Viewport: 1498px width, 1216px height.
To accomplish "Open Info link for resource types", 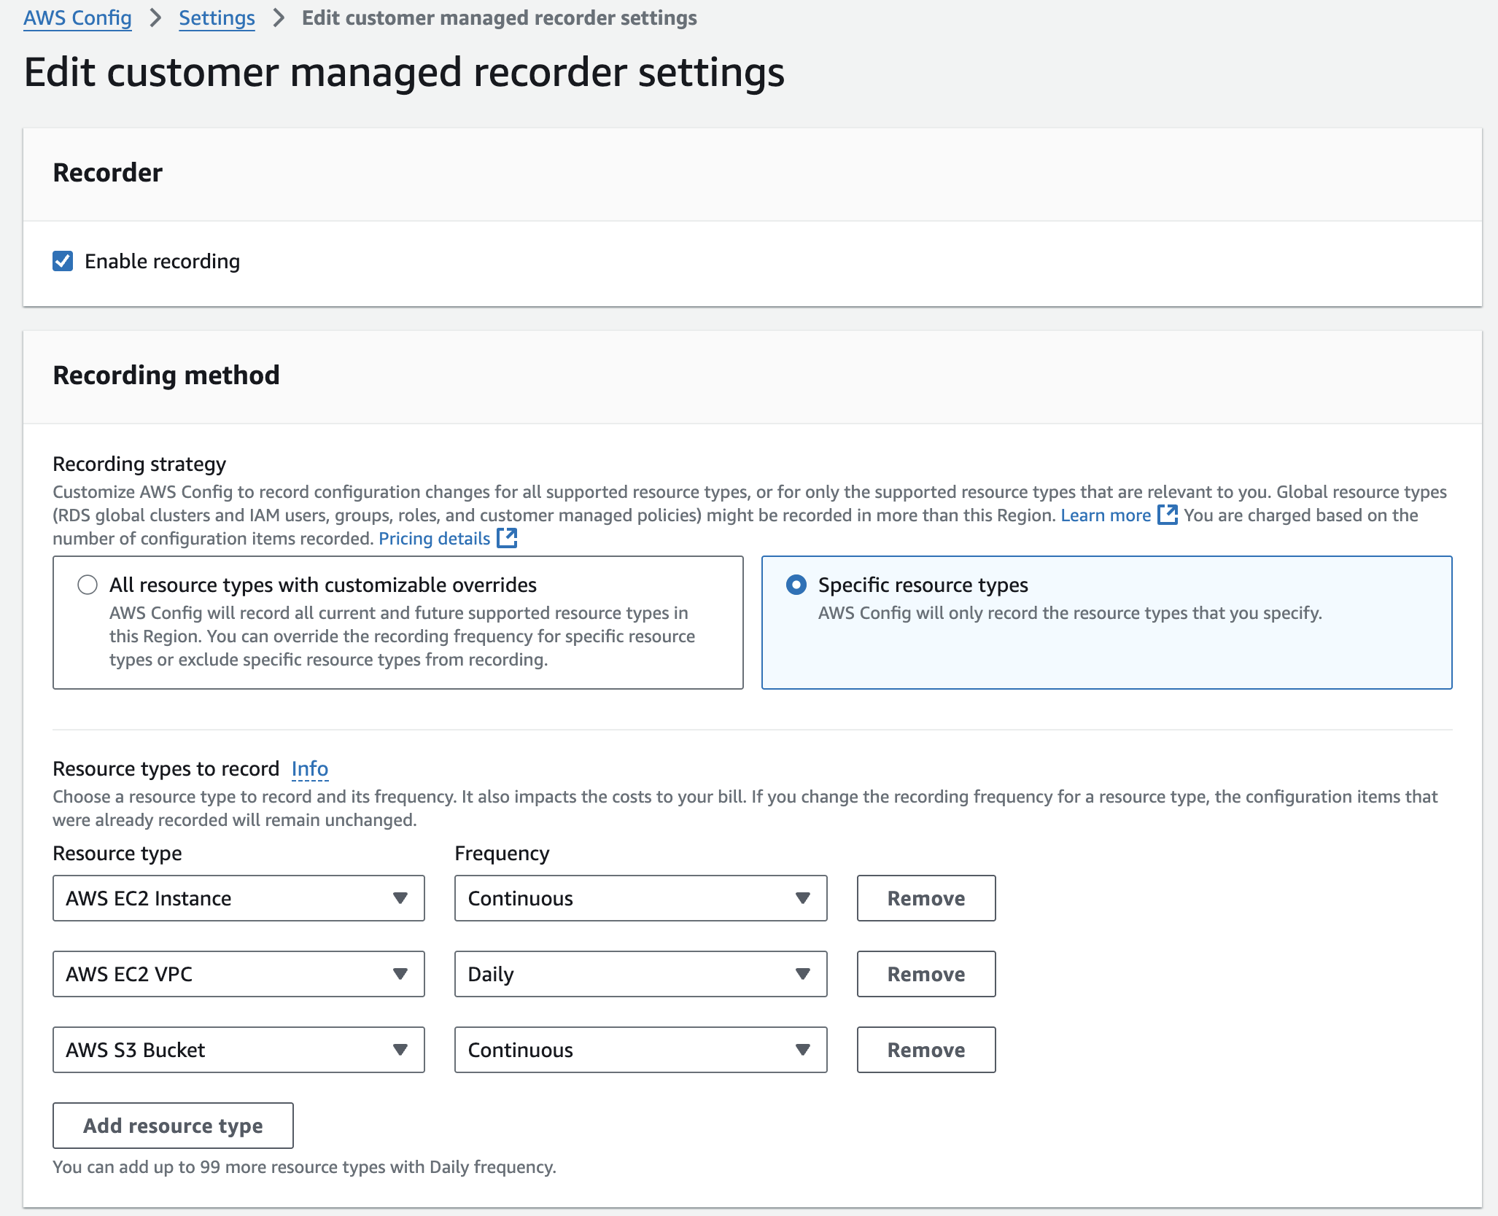I will pyautogui.click(x=309, y=768).
